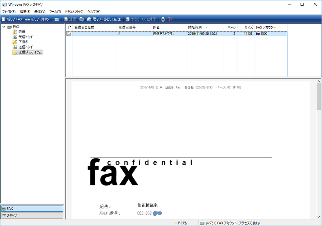Click the preview pane vertical scrollbar thumb
The width and height of the screenshot is (322, 226).
tap(318, 96)
